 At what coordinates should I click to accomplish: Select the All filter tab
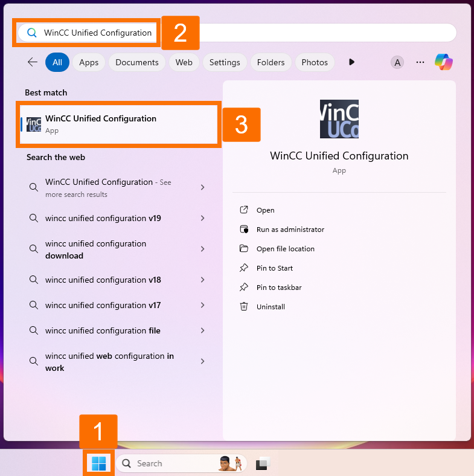[x=57, y=62]
